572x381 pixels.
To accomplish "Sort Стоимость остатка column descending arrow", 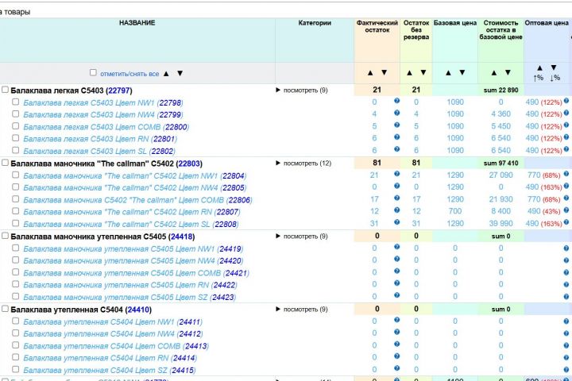I will [x=508, y=72].
